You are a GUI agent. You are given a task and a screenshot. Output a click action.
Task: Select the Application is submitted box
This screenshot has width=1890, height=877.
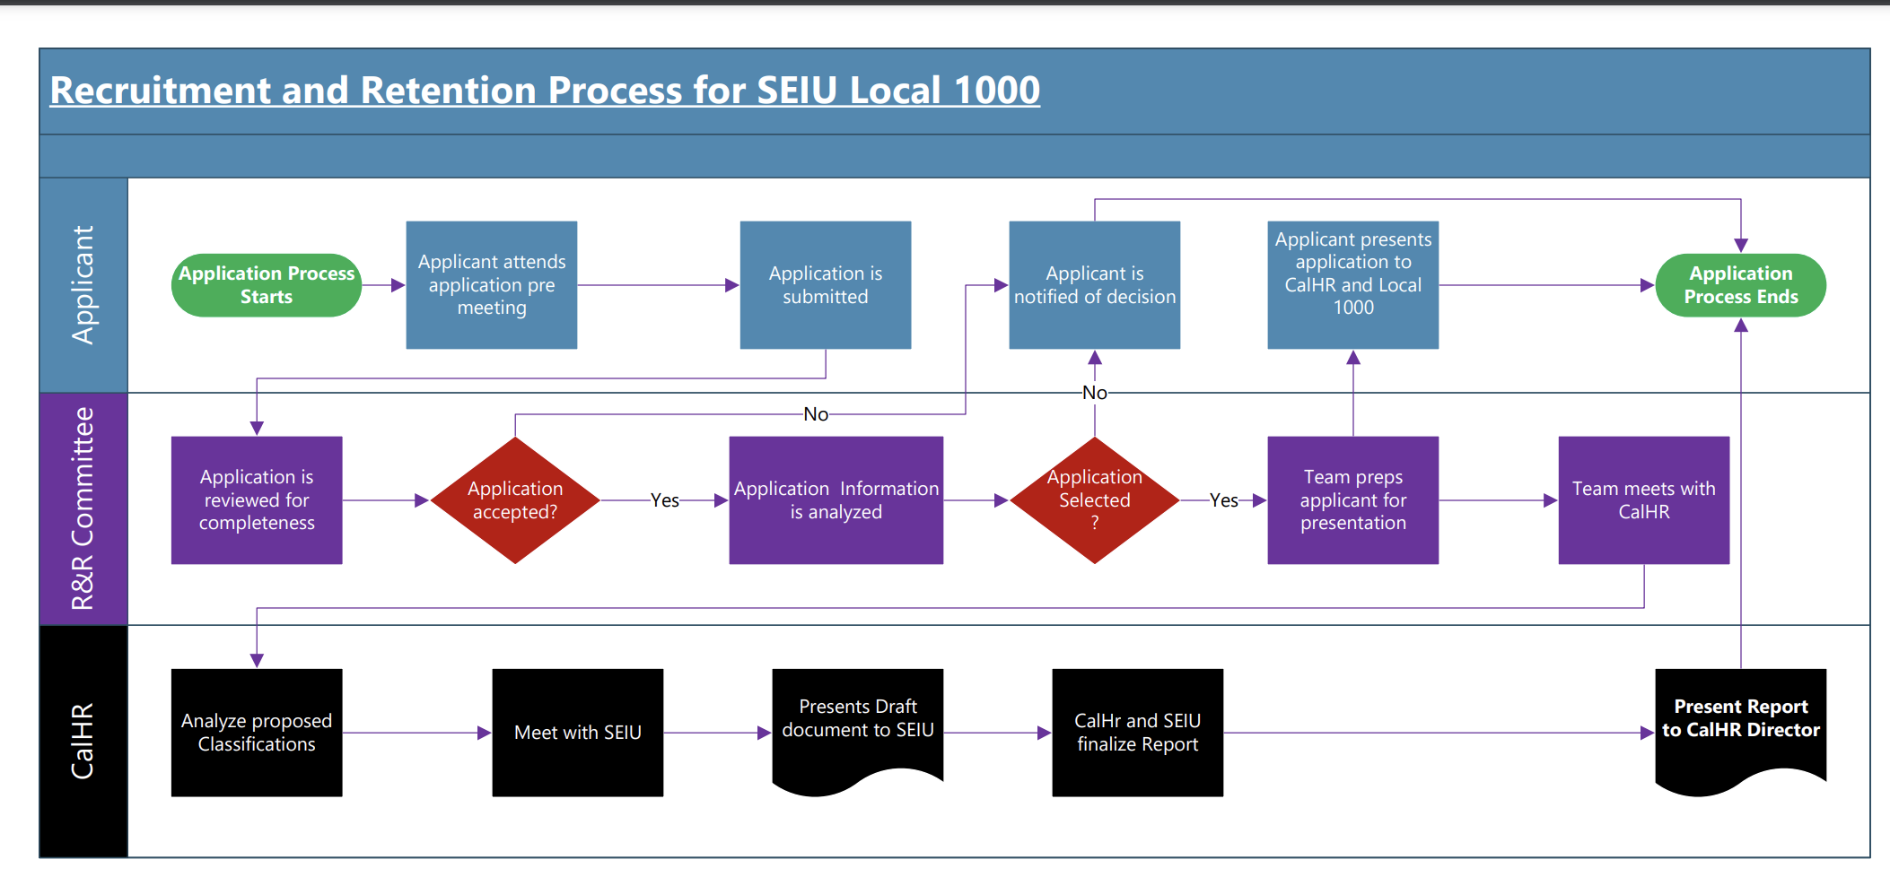click(x=826, y=285)
